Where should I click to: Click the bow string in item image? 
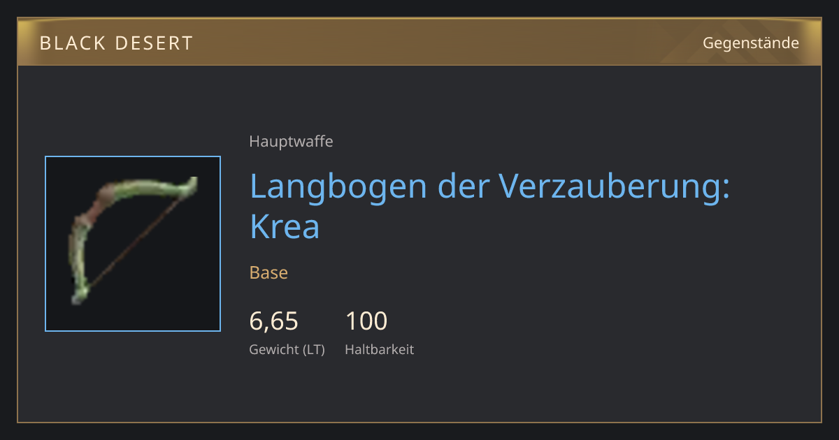click(134, 242)
